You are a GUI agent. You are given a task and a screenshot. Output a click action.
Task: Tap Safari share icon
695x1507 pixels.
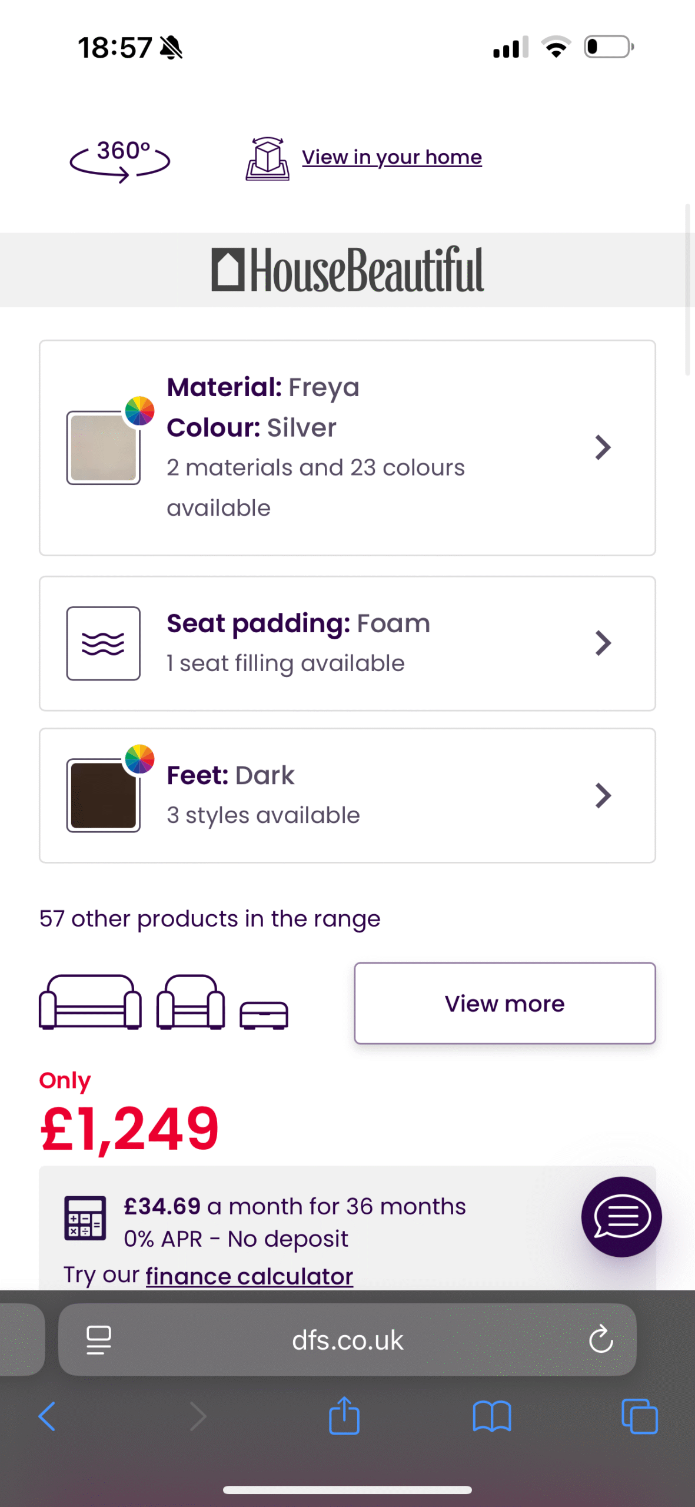(x=344, y=1416)
